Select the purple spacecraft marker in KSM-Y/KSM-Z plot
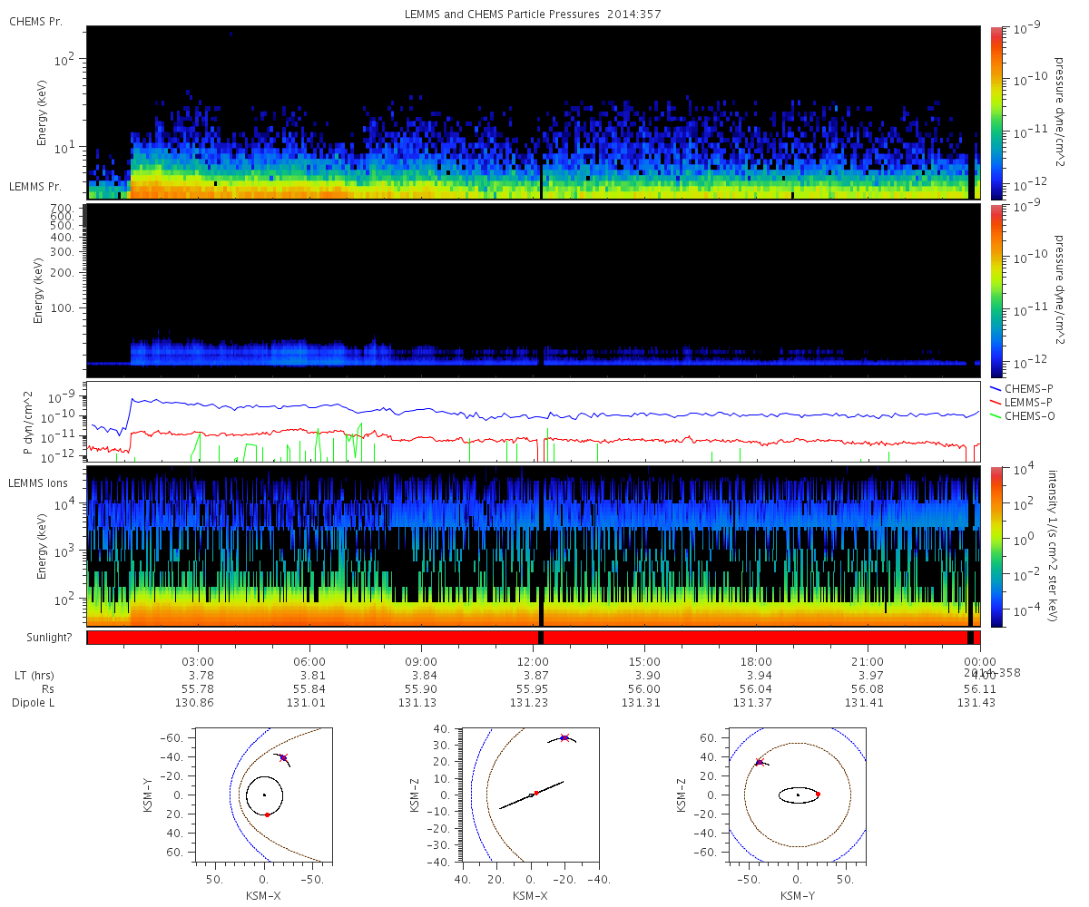Screen dimensions: 1089x907 (x=759, y=762)
